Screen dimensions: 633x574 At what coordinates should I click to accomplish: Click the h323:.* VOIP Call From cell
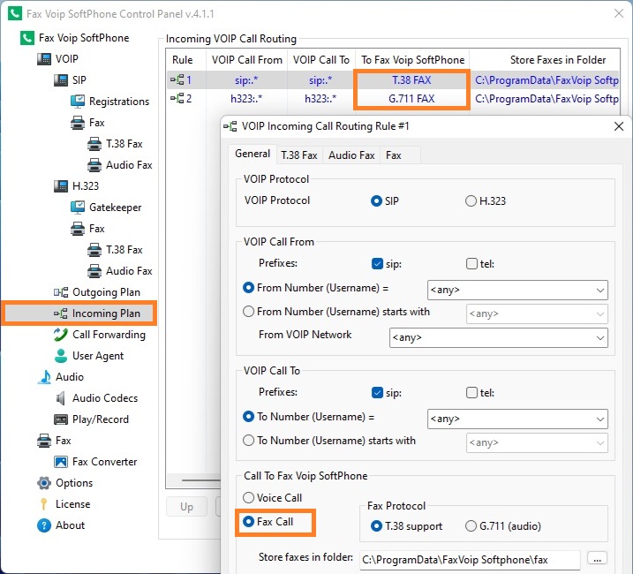tap(246, 99)
